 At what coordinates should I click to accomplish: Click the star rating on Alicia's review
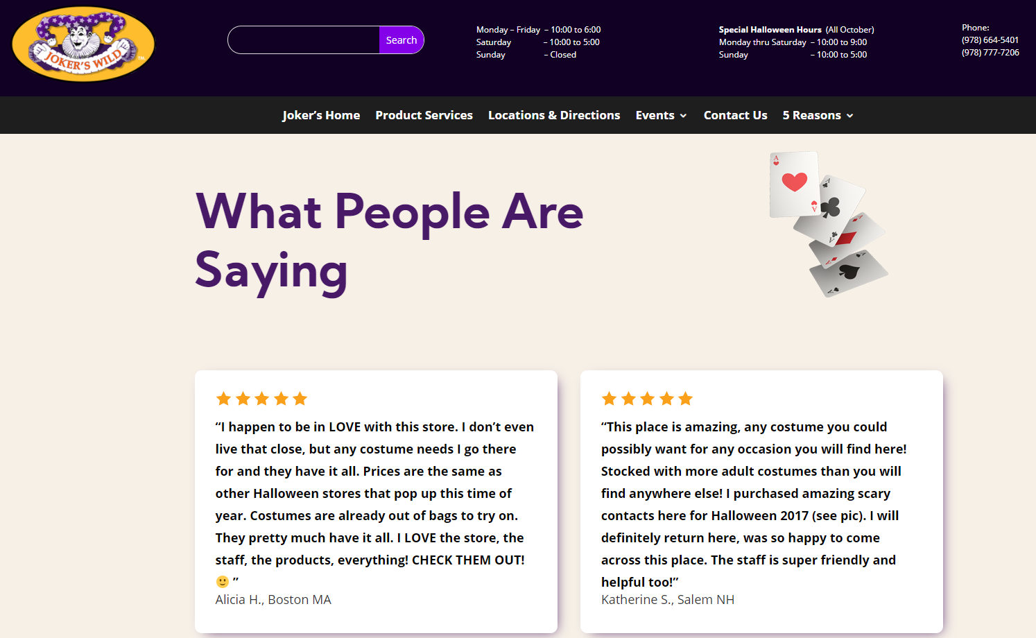(x=261, y=399)
